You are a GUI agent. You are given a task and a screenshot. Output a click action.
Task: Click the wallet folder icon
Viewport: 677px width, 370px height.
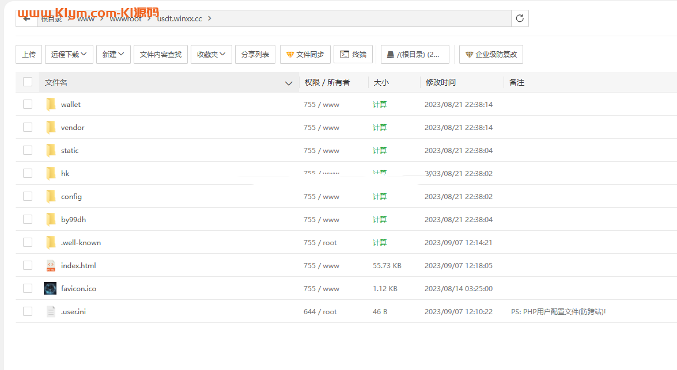coord(51,105)
